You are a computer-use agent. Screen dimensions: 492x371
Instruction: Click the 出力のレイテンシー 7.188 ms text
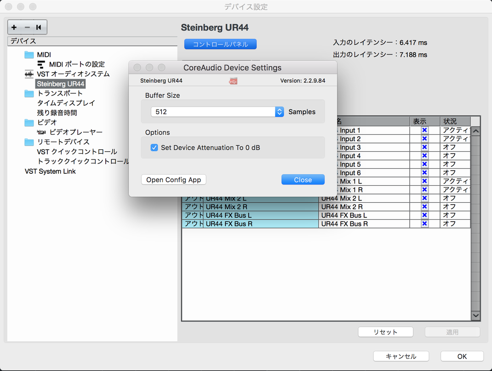pyautogui.click(x=380, y=55)
